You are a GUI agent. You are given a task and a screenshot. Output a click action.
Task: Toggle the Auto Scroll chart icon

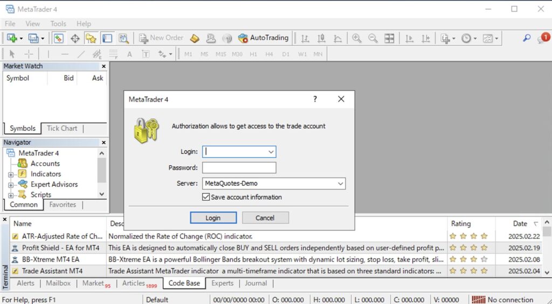410,38
